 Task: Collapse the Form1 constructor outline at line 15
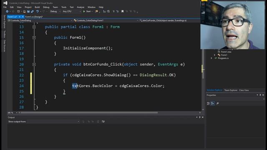pyautogui.click(x=34, y=37)
